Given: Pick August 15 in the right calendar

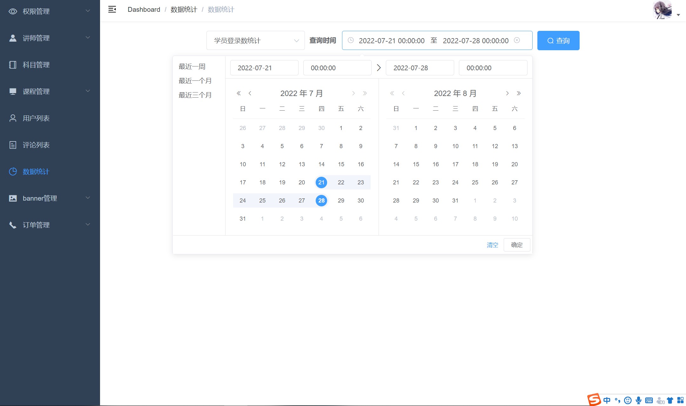Looking at the screenshot, I should click(x=416, y=164).
